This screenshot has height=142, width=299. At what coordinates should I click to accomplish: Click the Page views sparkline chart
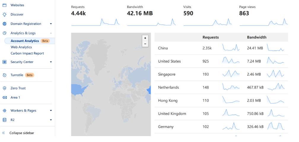click(263, 22)
